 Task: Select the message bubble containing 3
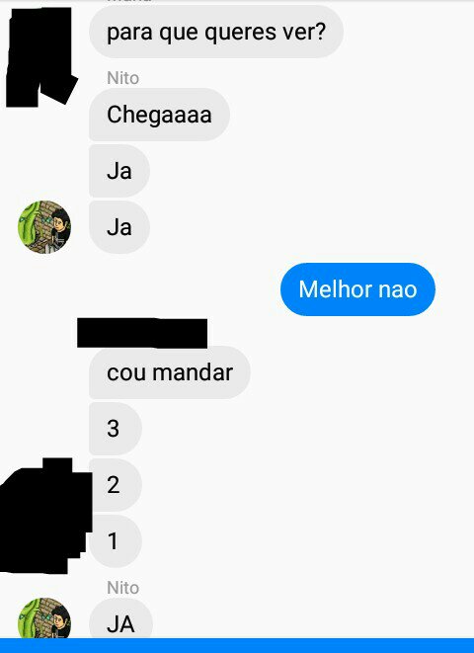pos(116,429)
